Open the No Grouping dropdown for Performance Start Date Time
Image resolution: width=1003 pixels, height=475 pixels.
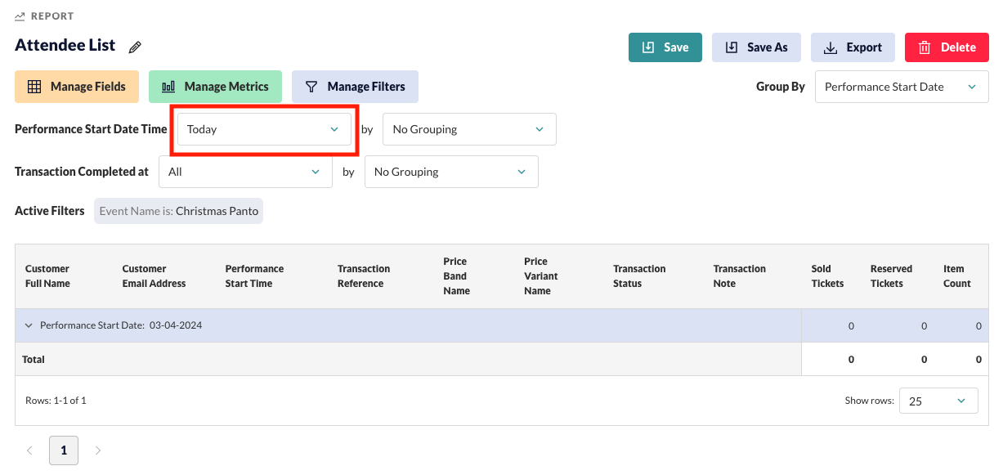(469, 129)
